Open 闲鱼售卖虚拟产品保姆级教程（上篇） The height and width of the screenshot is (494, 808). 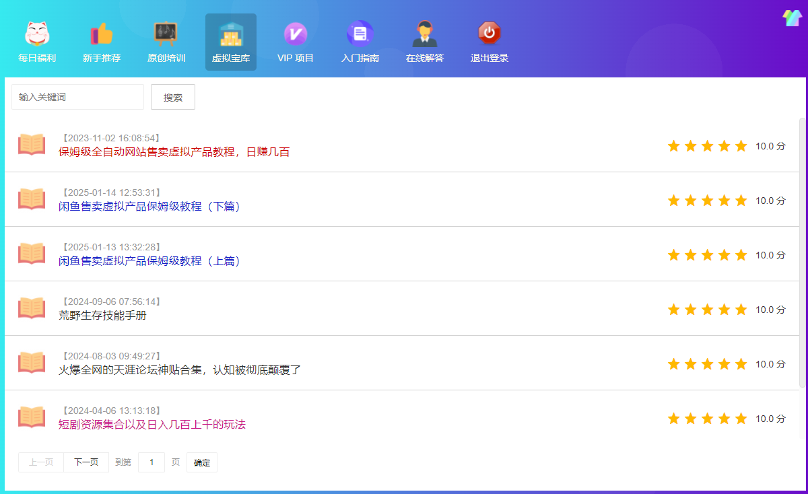150,261
